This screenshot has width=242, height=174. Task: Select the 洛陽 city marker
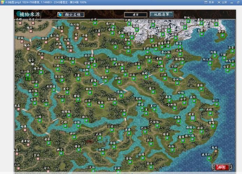point(115,63)
